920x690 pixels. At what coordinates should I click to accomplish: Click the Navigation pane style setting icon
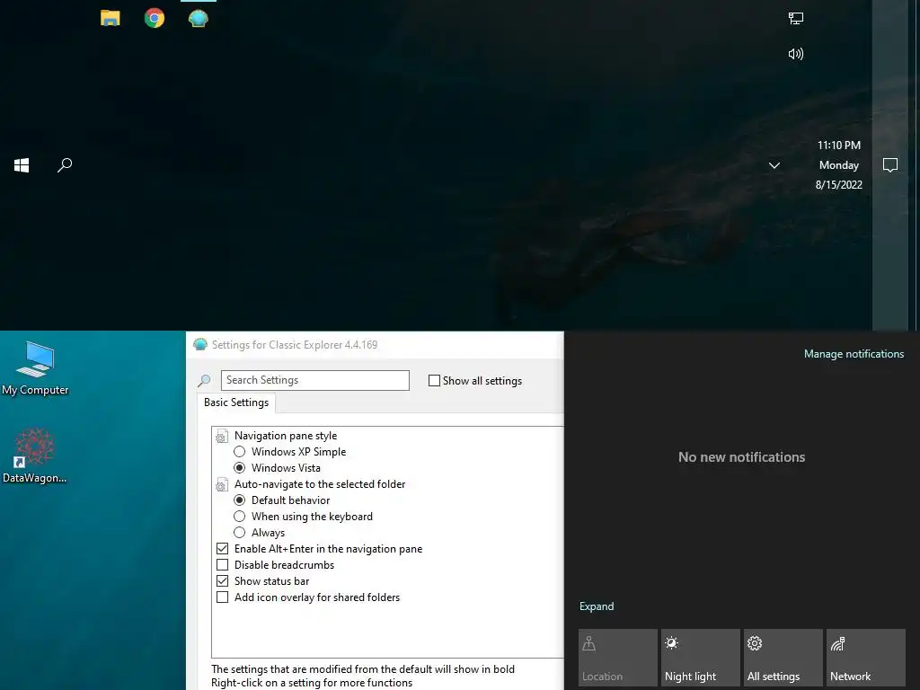pyautogui.click(x=221, y=436)
